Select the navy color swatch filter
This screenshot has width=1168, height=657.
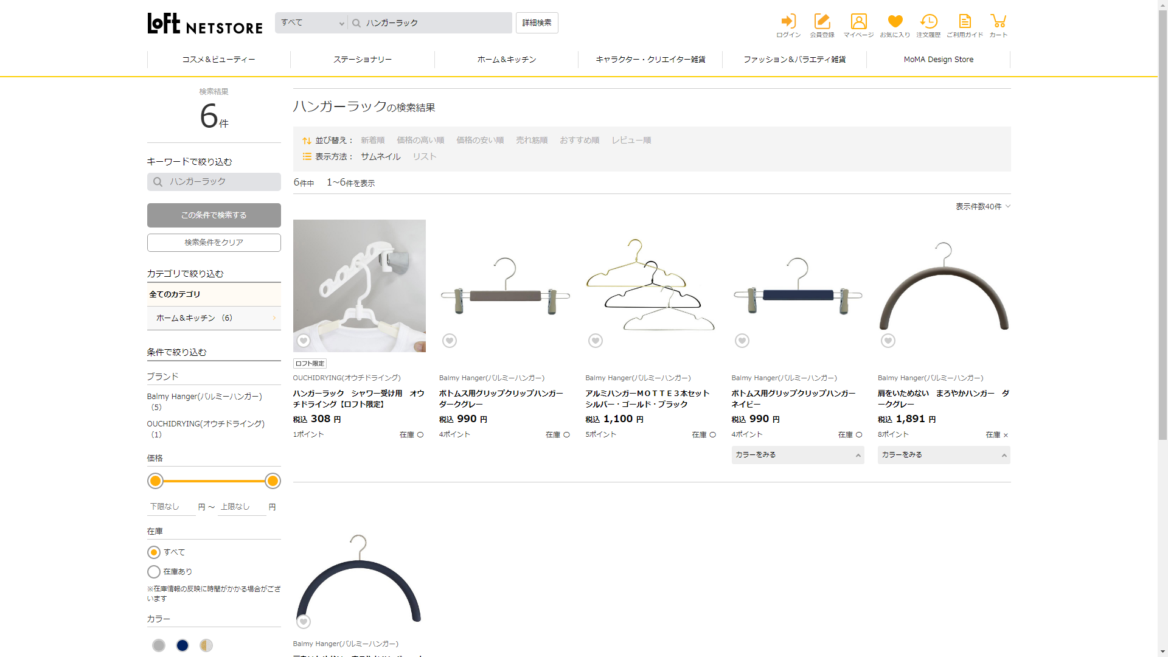click(x=182, y=645)
